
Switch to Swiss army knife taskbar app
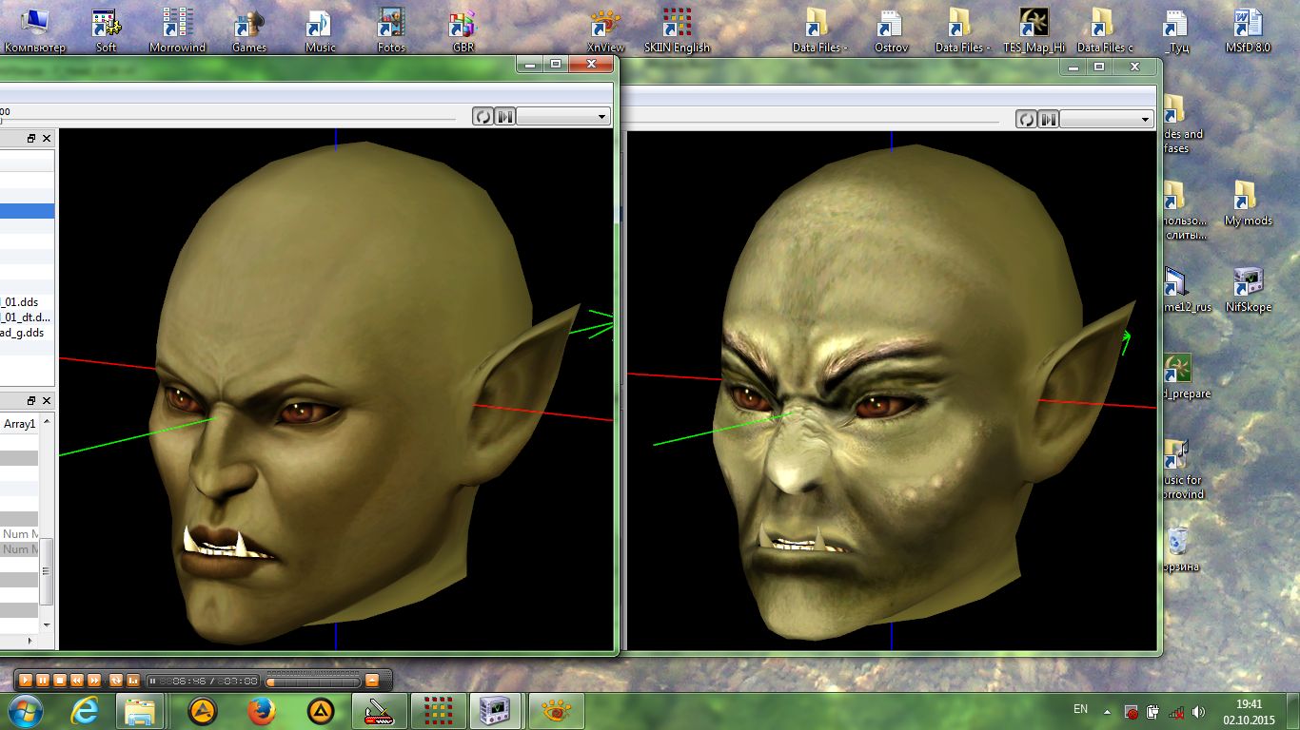(379, 711)
